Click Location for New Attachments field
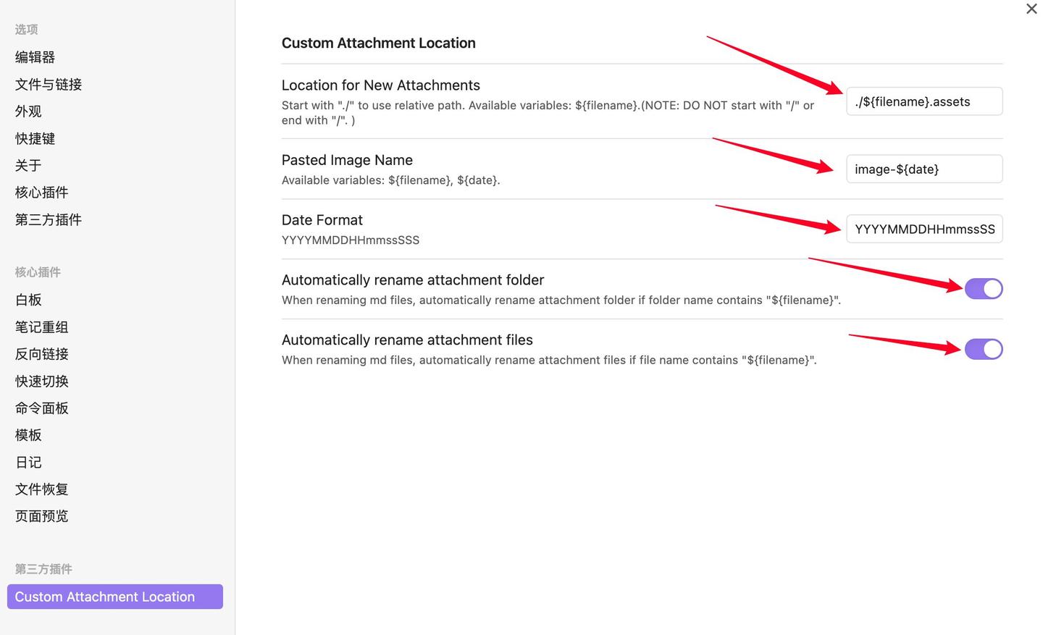 coord(923,101)
